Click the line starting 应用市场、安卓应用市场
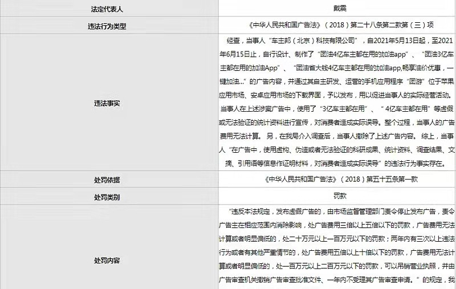This screenshot has width=456, height=289. coord(336,95)
